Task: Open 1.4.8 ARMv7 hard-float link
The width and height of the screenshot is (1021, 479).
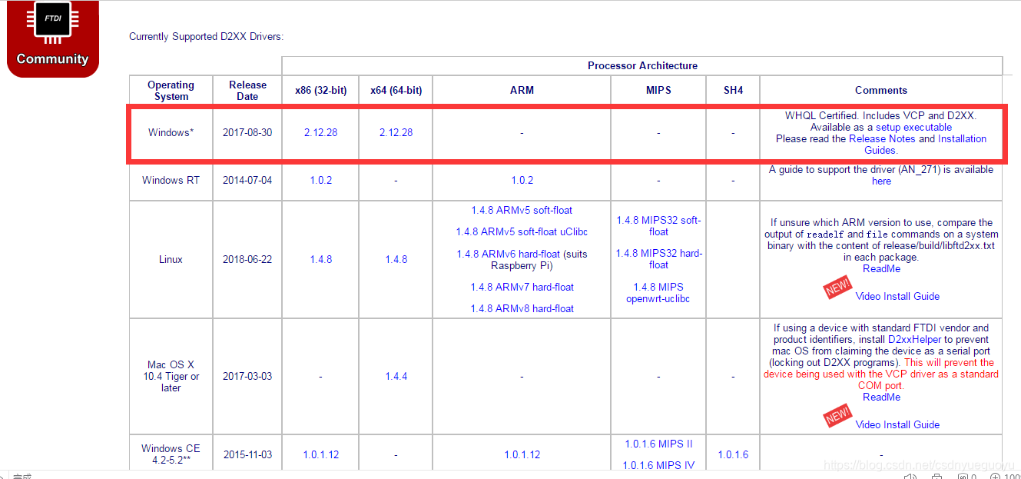Action: 522,287
